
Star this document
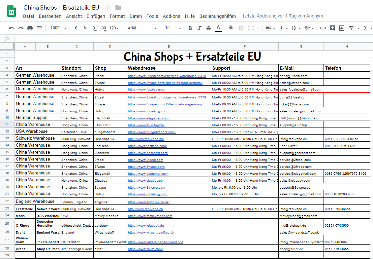109,8
